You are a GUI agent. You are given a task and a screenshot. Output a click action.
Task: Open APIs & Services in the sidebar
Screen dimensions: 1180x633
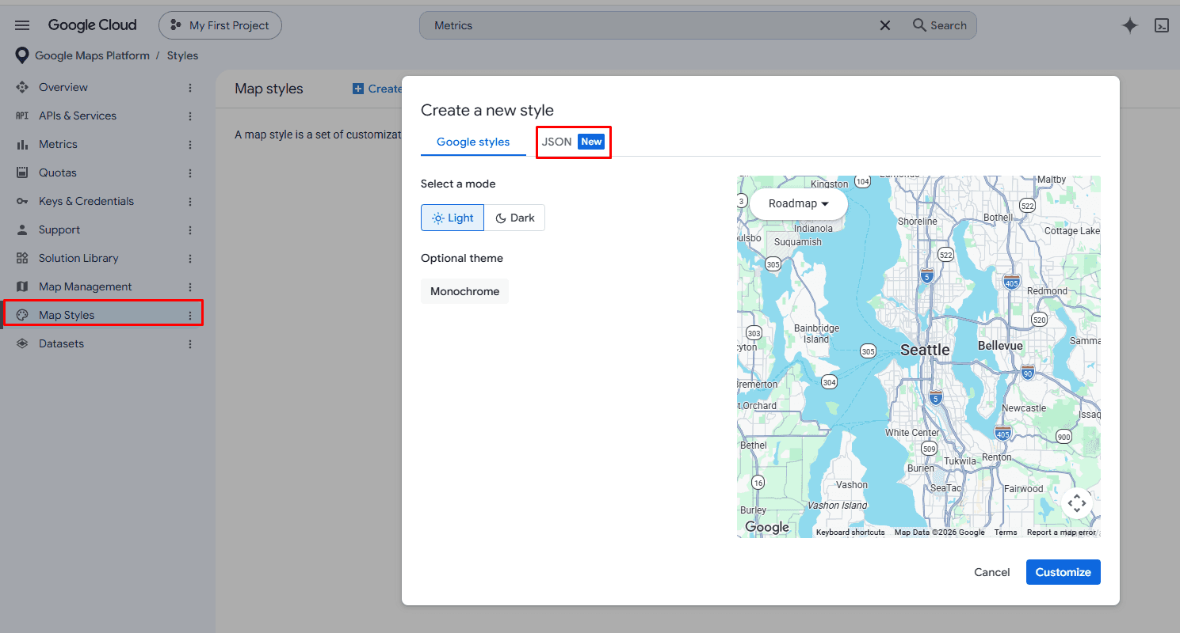click(x=78, y=116)
